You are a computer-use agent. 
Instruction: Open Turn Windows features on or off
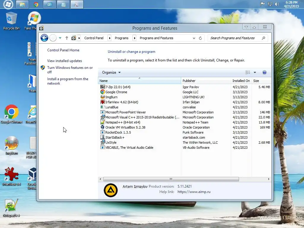(x=70, y=70)
